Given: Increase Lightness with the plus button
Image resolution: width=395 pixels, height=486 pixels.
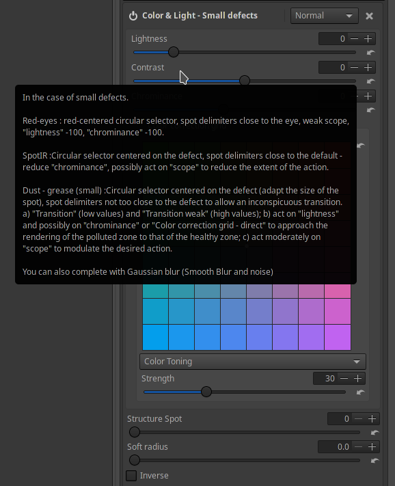Looking at the screenshot, I should (x=368, y=39).
